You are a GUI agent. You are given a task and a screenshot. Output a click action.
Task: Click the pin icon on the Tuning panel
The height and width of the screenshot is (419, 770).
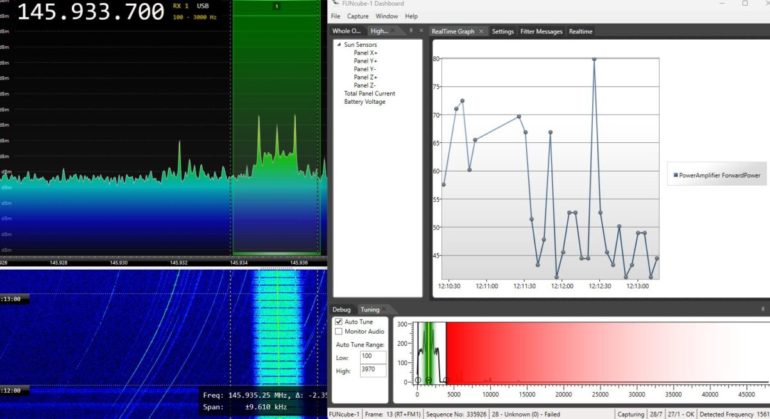[762, 309]
